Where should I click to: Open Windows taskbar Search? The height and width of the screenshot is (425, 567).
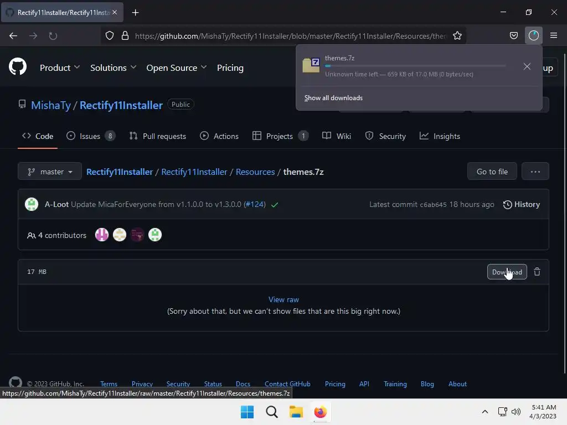pyautogui.click(x=271, y=412)
